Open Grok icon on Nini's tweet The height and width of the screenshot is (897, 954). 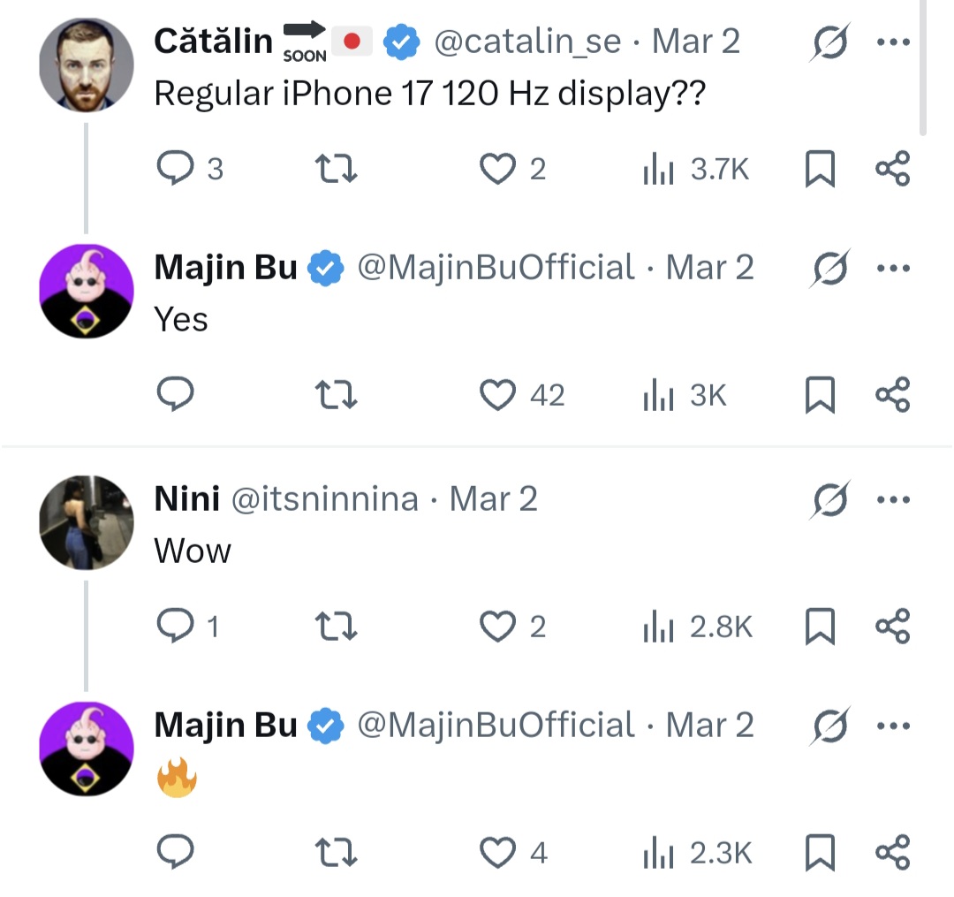coord(829,501)
